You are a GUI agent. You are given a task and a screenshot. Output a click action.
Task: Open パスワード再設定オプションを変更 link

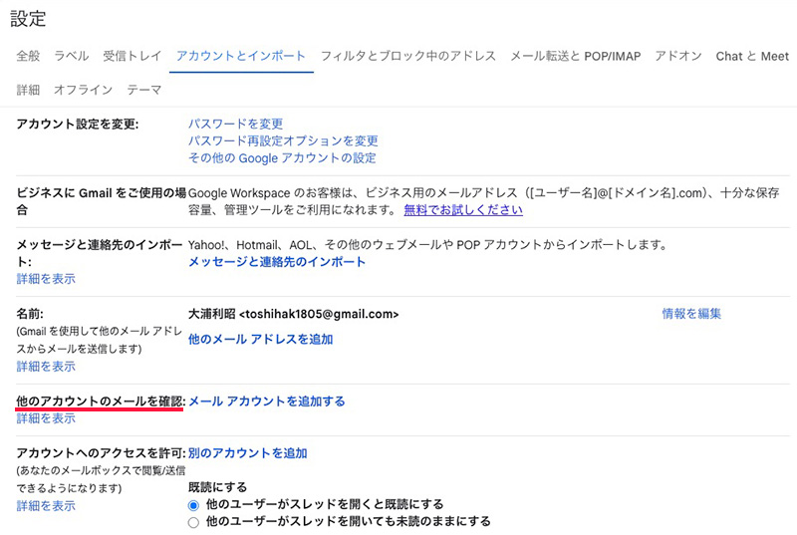pyautogui.click(x=283, y=140)
